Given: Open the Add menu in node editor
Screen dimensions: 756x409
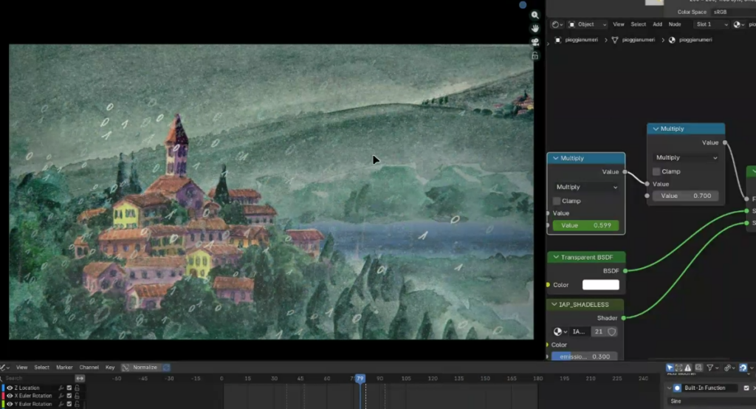Looking at the screenshot, I should [x=657, y=24].
